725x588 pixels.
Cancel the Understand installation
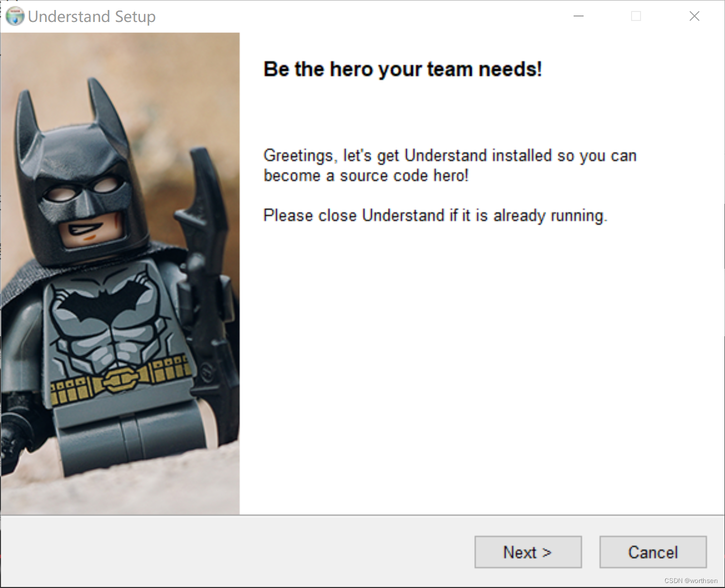653,552
